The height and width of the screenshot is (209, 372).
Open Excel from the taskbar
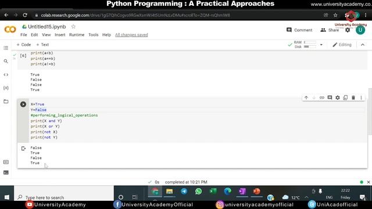[x=213, y=191]
